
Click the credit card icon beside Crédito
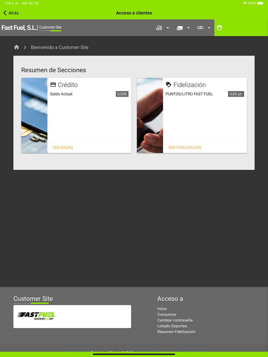(53, 85)
